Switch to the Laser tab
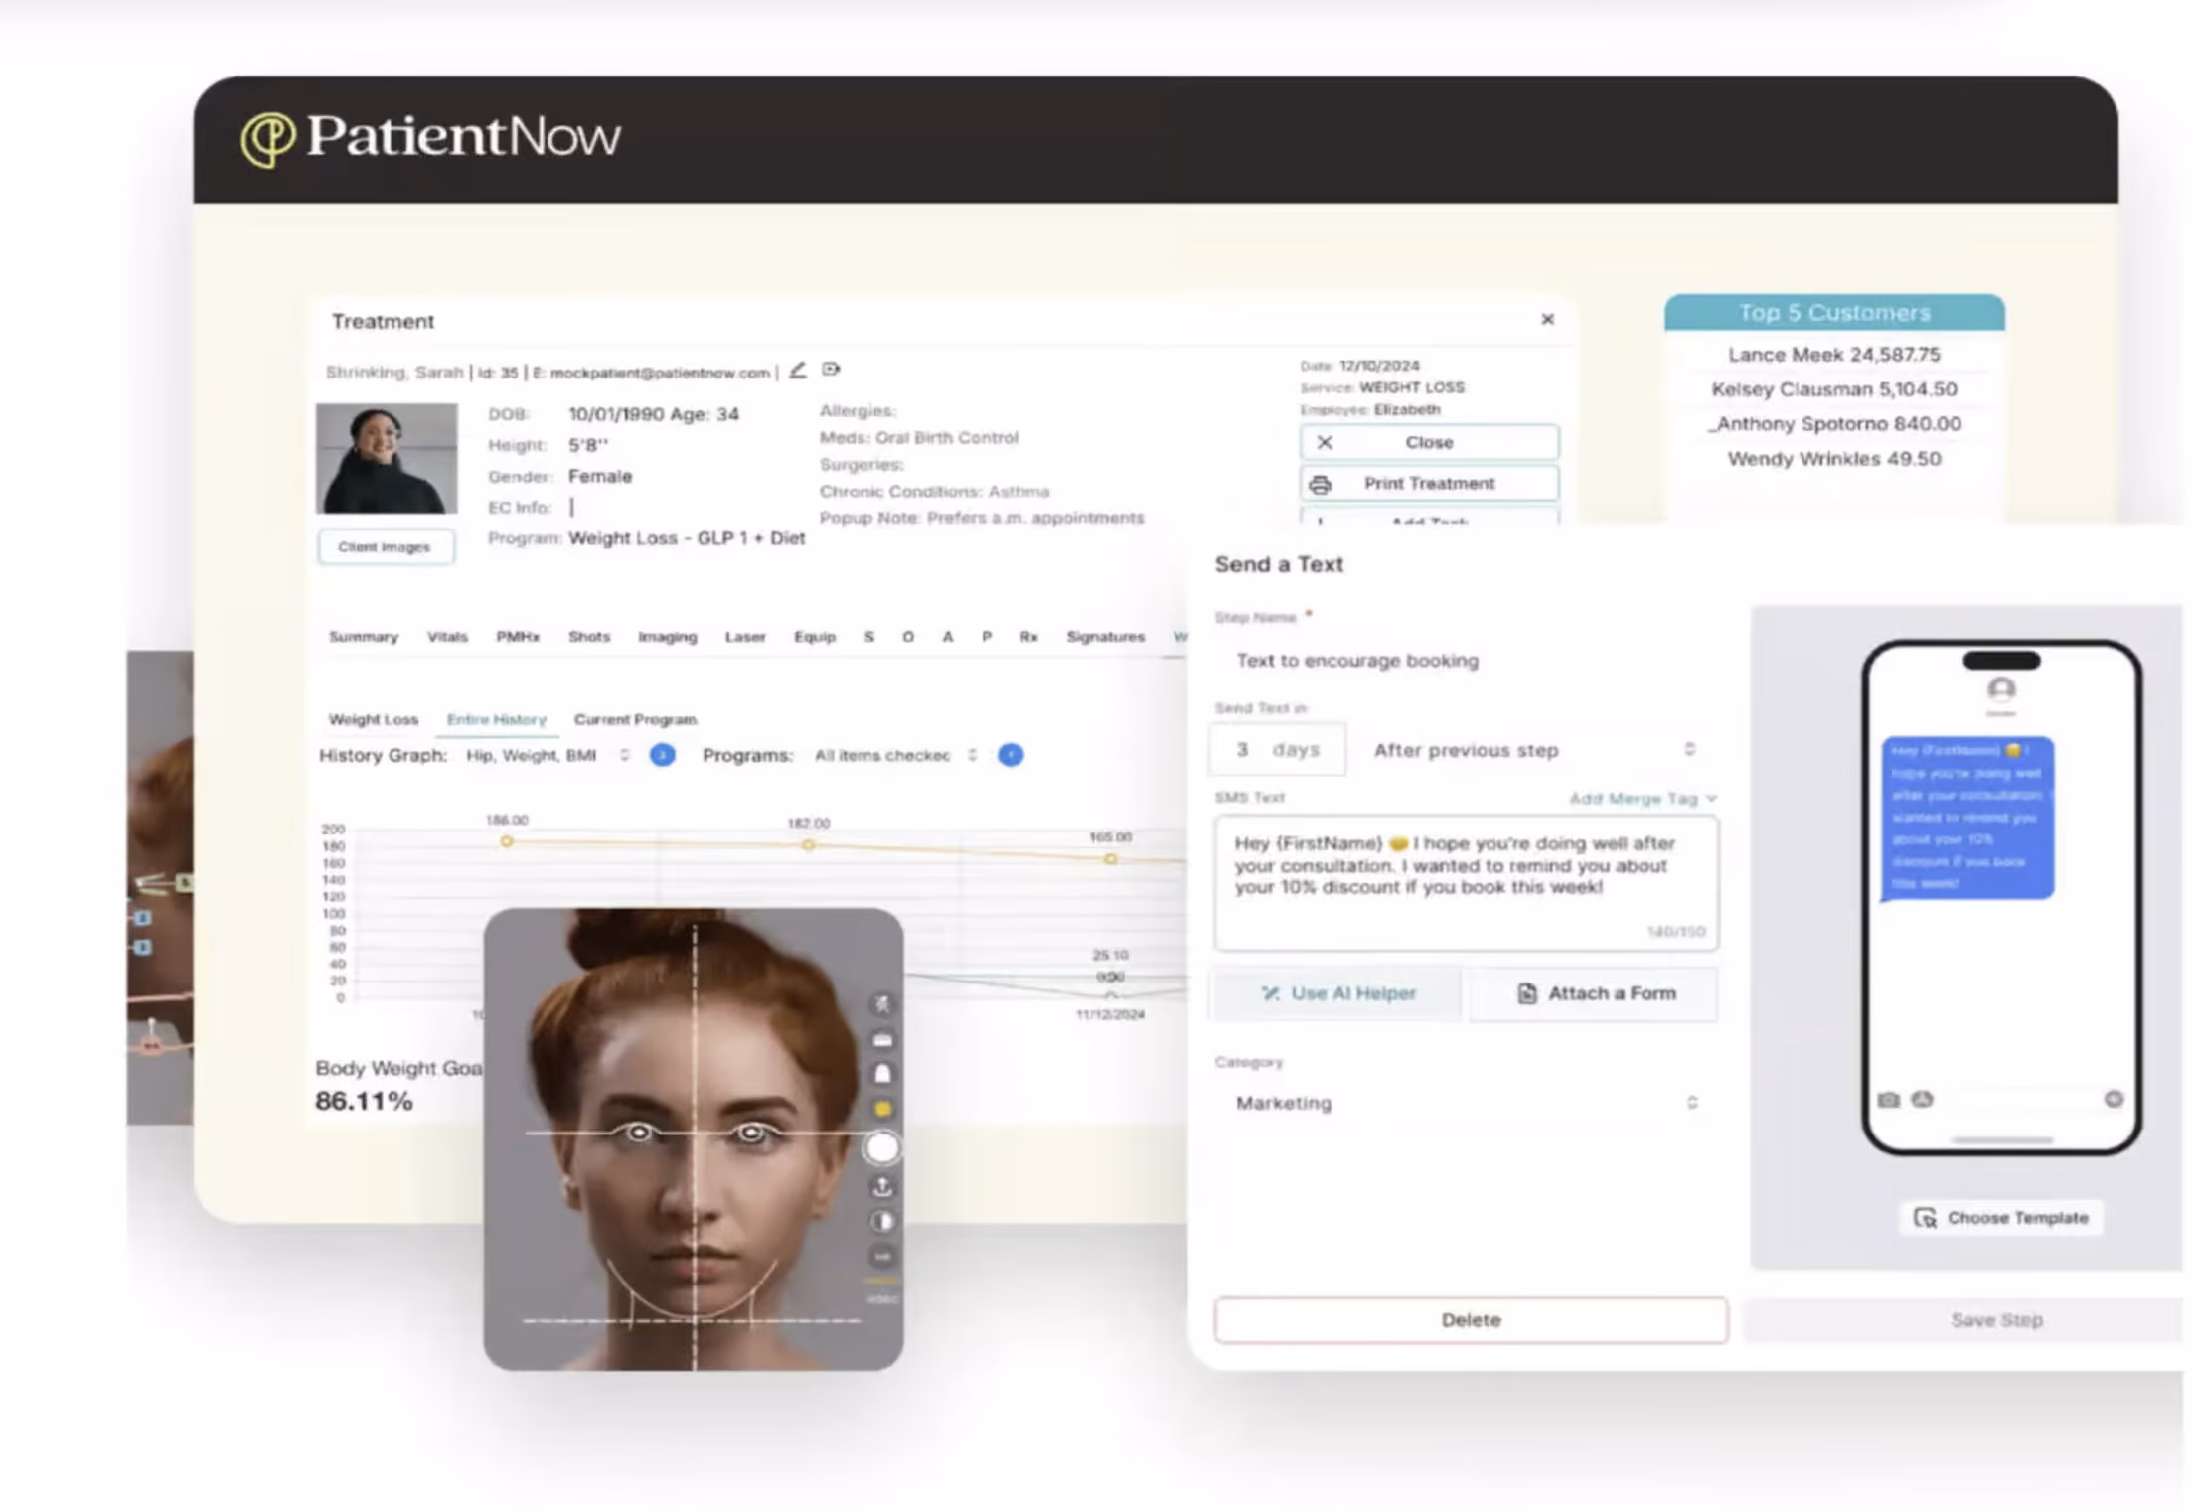This screenshot has height=1512, width=2194. [745, 637]
